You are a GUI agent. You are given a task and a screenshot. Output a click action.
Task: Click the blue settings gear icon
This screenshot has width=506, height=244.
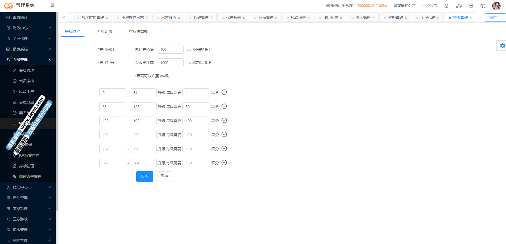(x=502, y=46)
